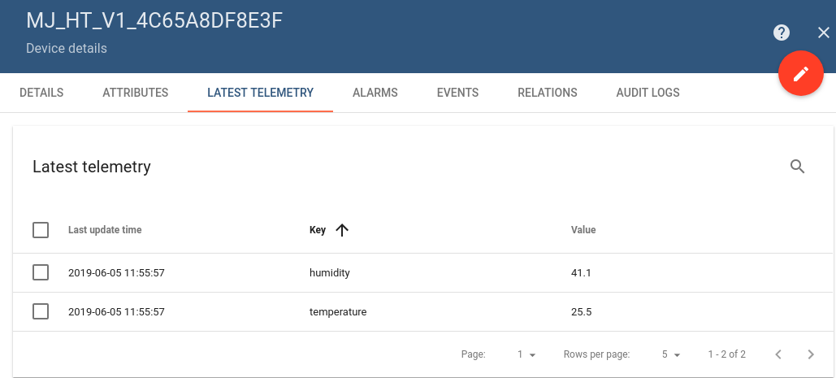Click the sort arrow next to Key
This screenshot has width=836, height=378.
click(x=342, y=230)
